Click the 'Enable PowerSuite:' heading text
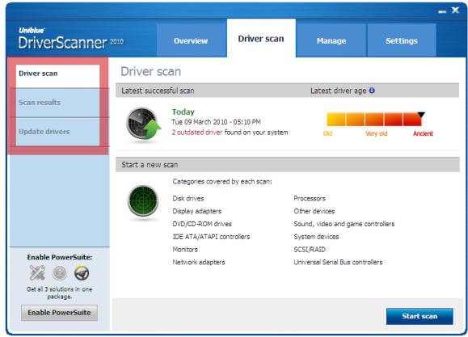 pos(60,257)
